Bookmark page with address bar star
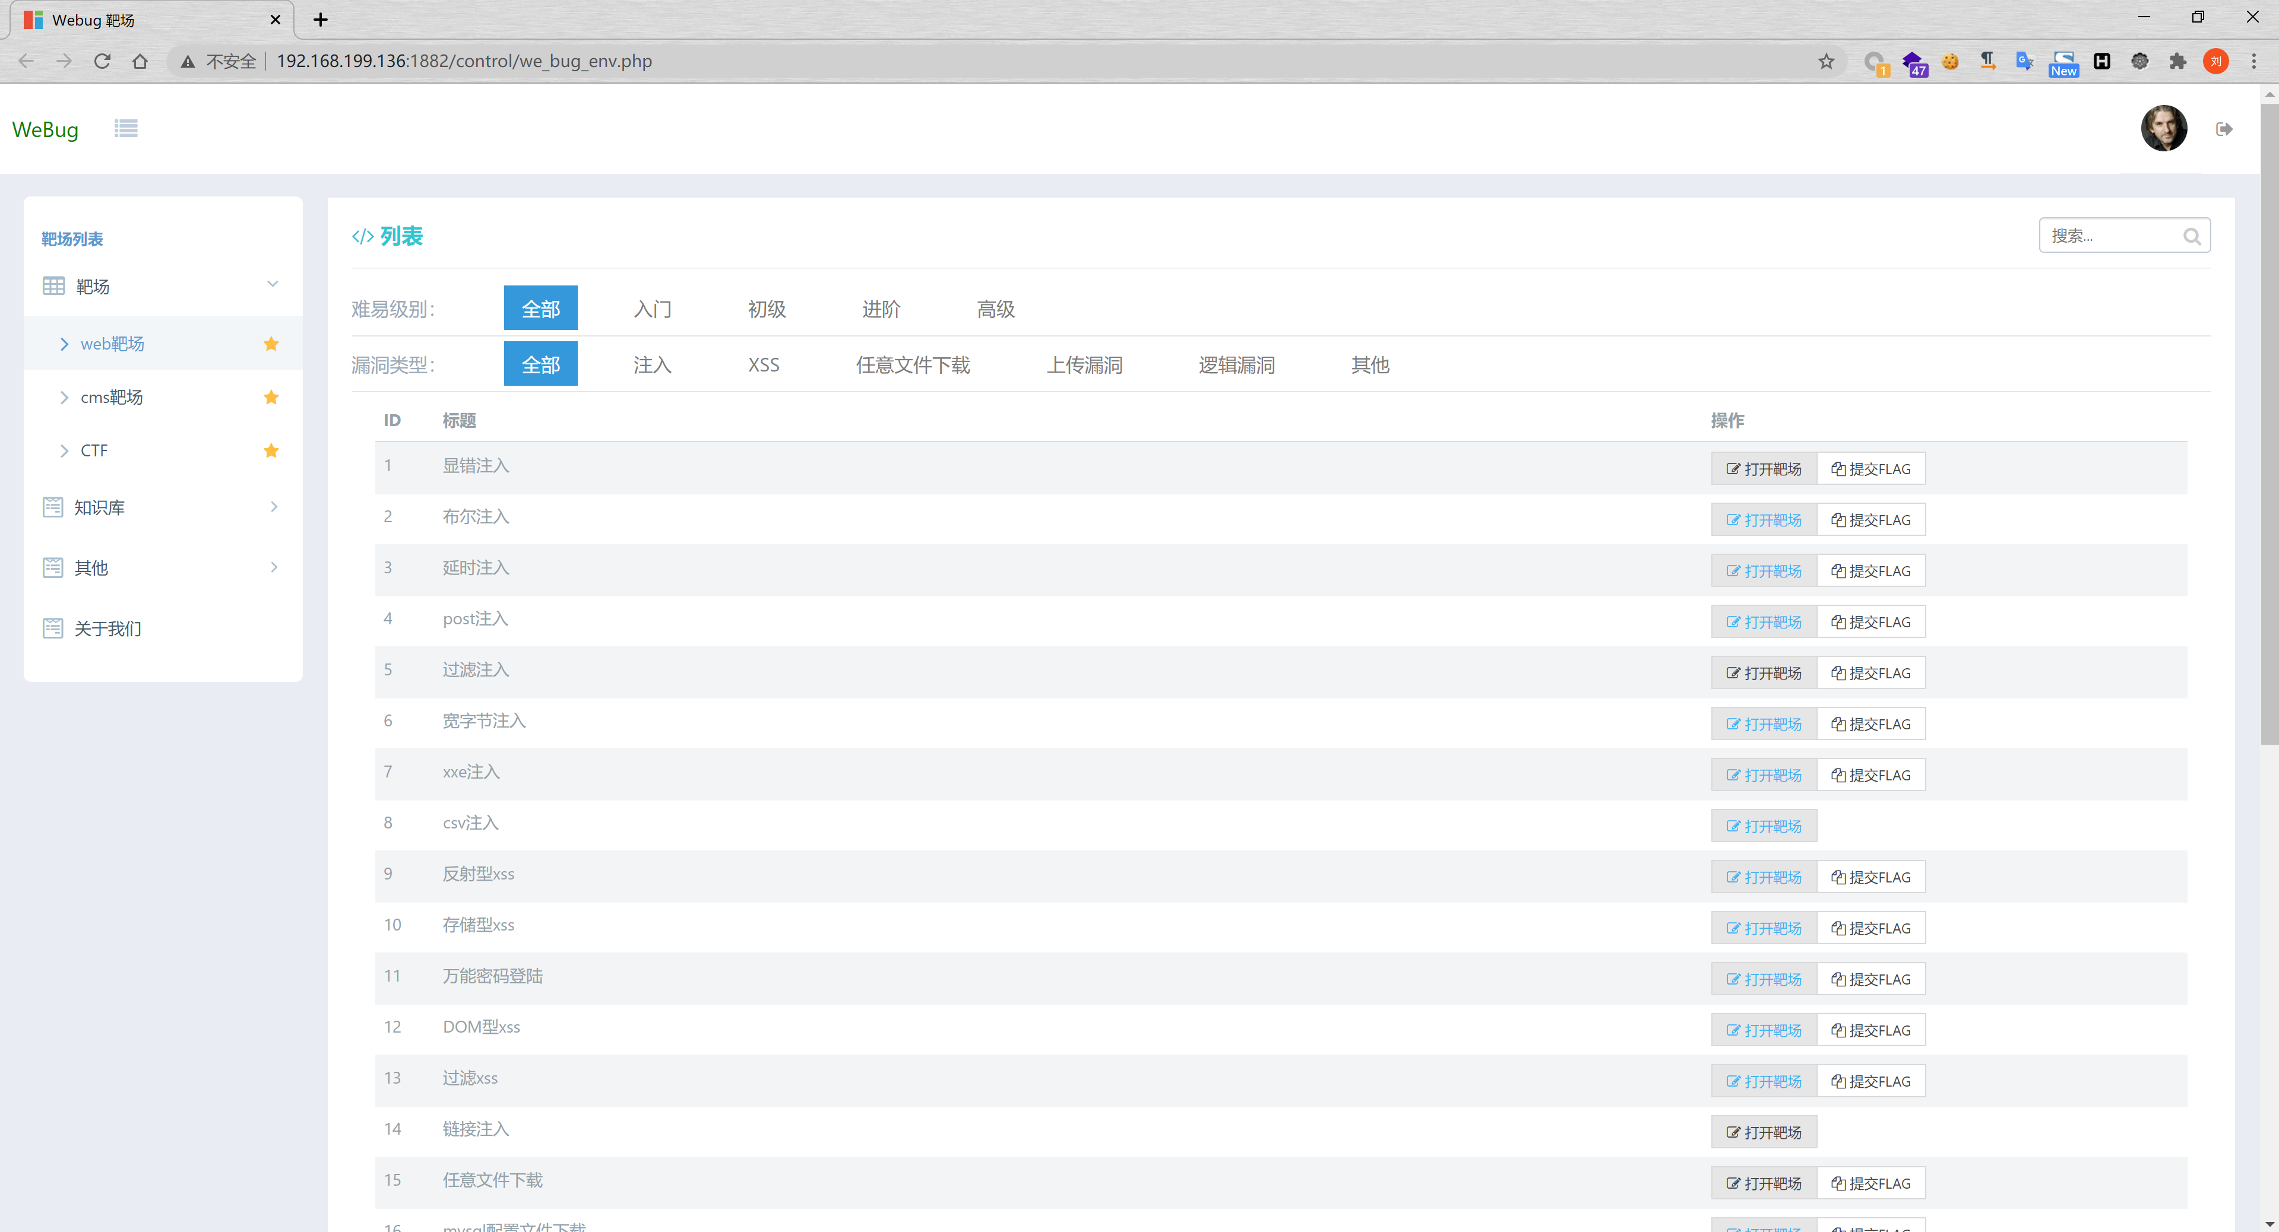The width and height of the screenshot is (2279, 1232). pyautogui.click(x=1826, y=61)
